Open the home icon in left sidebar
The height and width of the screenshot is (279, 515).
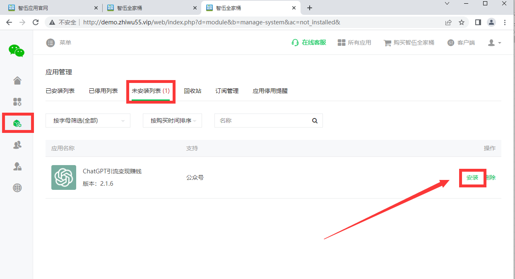[x=17, y=80]
